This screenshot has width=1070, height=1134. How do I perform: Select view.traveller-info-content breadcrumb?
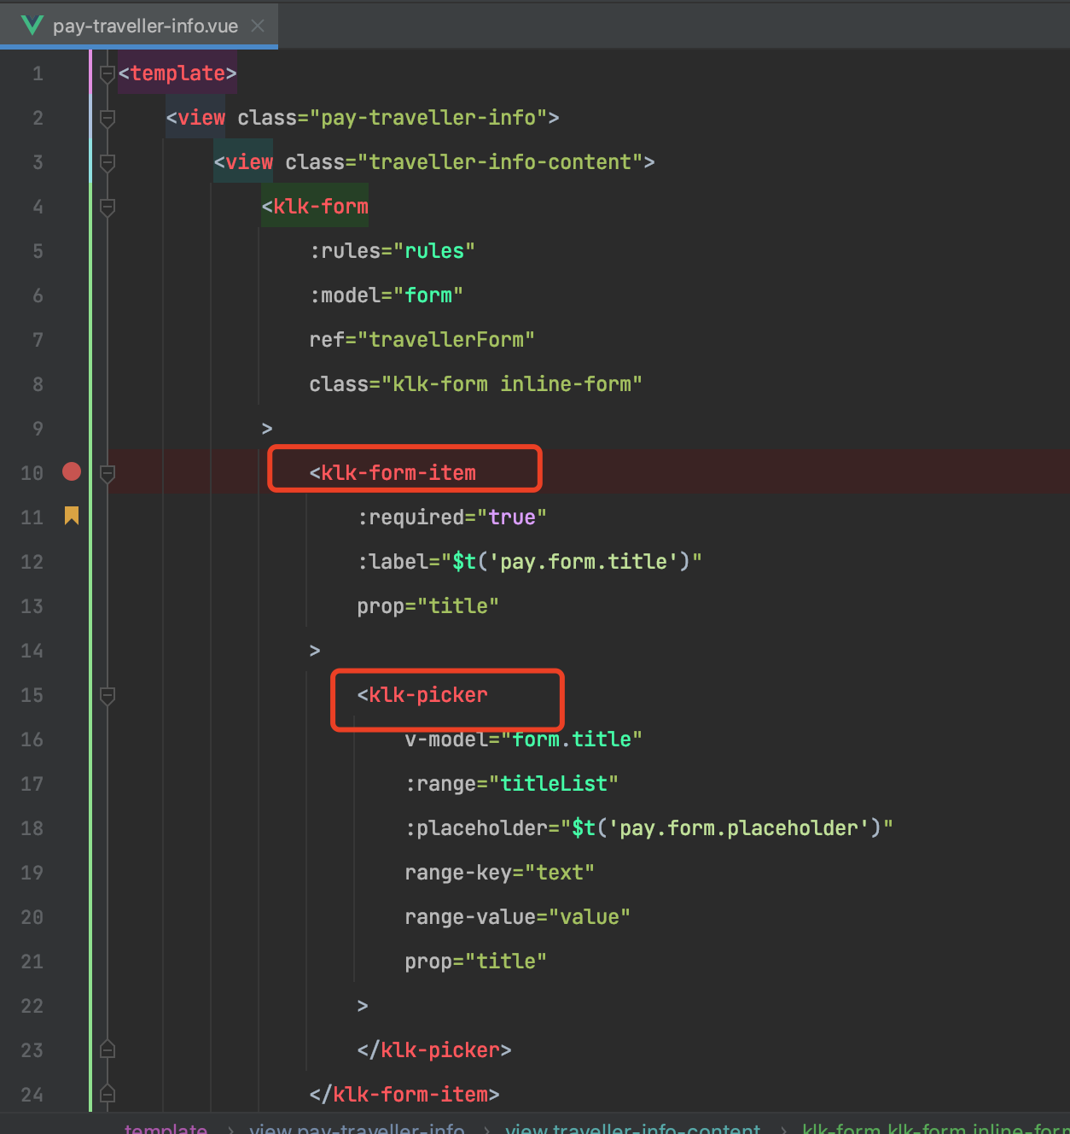click(632, 1128)
